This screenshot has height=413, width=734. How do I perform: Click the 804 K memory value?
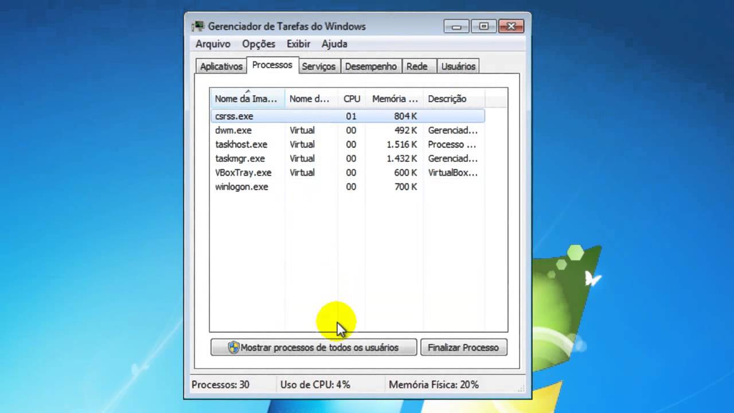point(405,116)
